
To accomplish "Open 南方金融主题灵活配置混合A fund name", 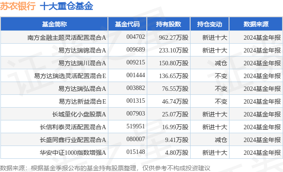I will pos(67,37).
